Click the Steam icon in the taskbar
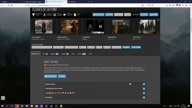 pos(51,106)
